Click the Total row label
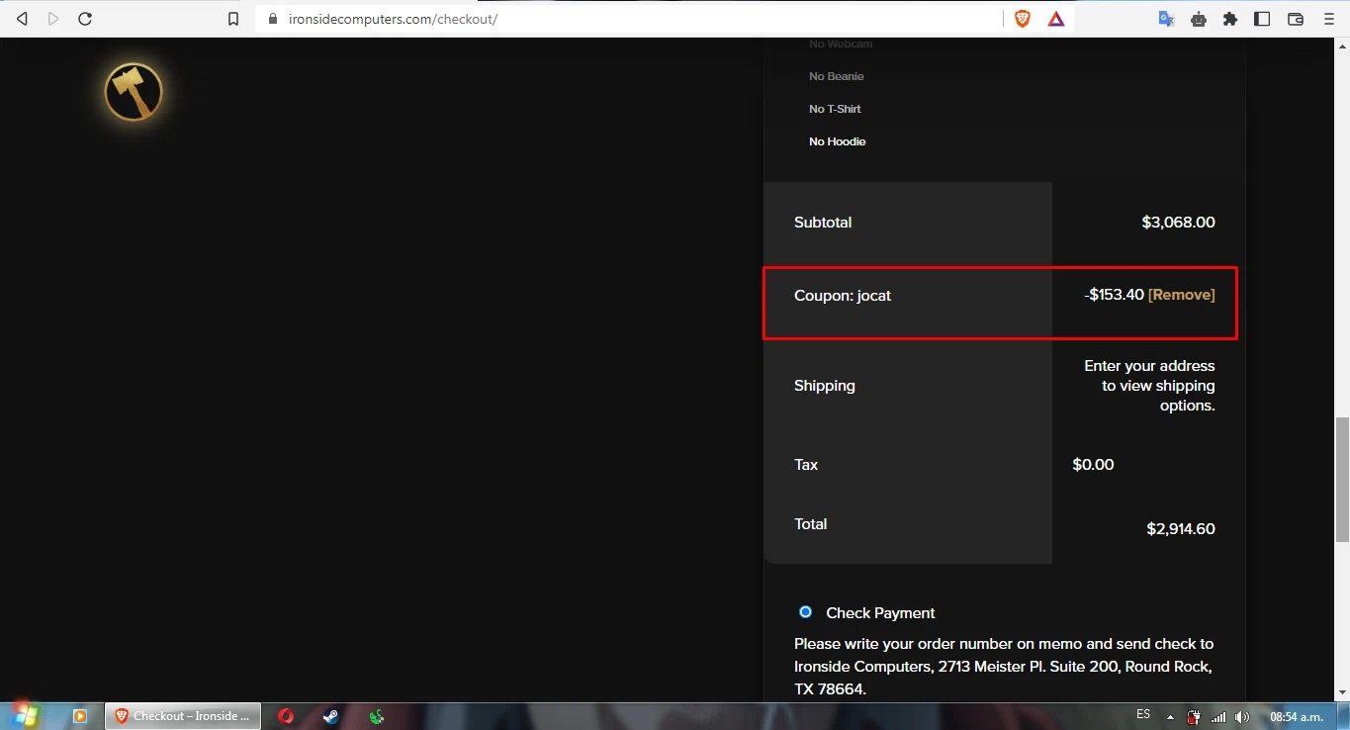The height and width of the screenshot is (730, 1350). [x=811, y=524]
